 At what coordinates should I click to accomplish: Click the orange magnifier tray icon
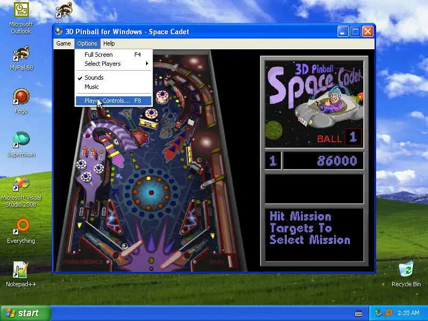(x=388, y=313)
